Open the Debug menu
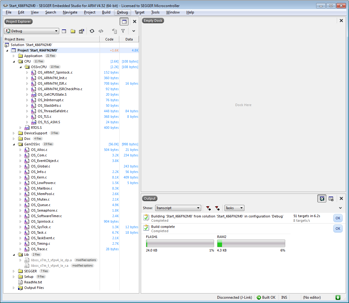The height and width of the screenshot is (303, 349). (122, 12)
